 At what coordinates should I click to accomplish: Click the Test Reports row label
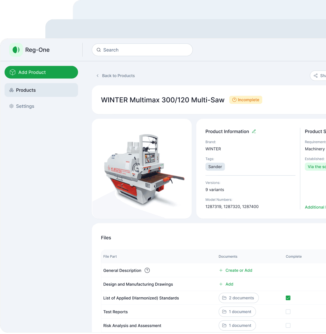(115, 312)
